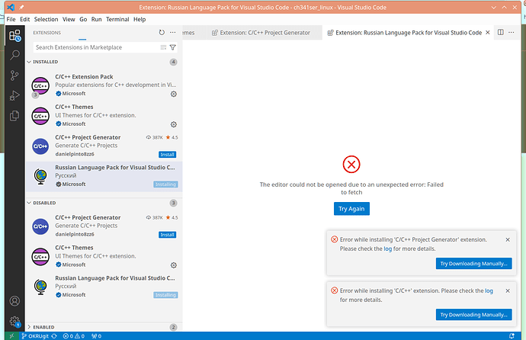
Task: Open the Explorer files icon
Action: click(14, 116)
